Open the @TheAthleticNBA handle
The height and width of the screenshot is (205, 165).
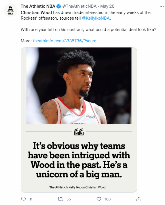coord(79,6)
